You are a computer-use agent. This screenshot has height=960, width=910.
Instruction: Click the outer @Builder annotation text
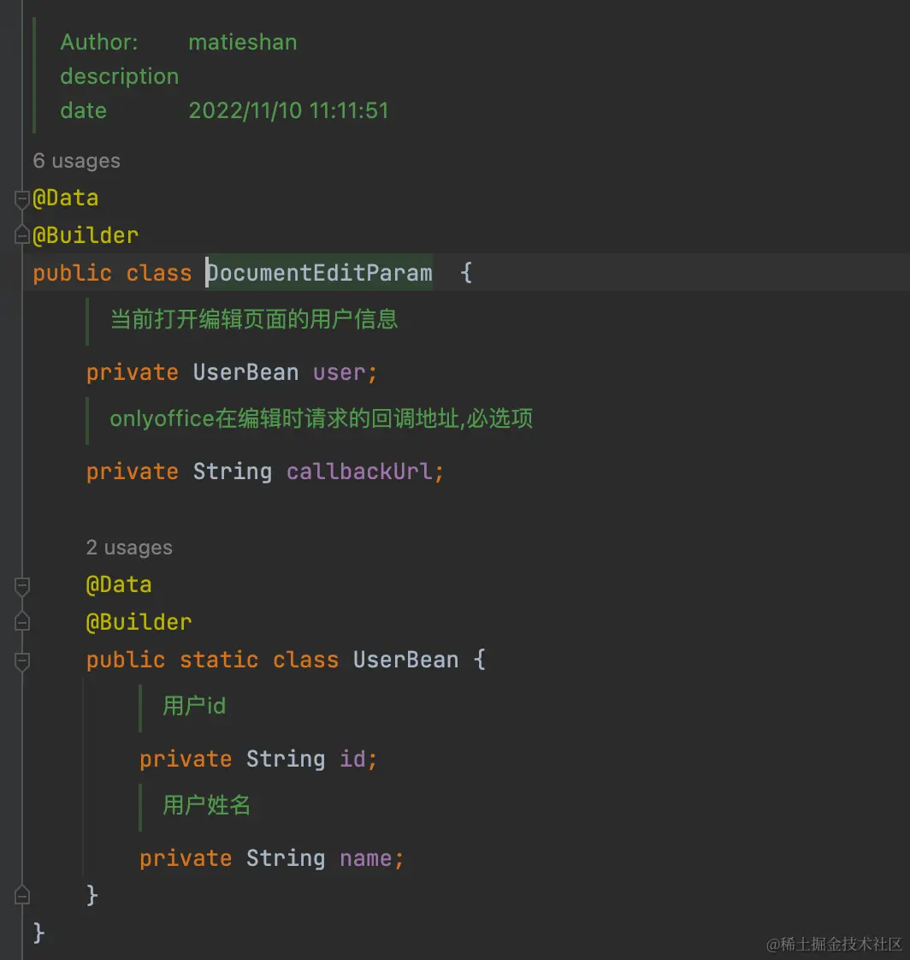pyautogui.click(x=86, y=234)
